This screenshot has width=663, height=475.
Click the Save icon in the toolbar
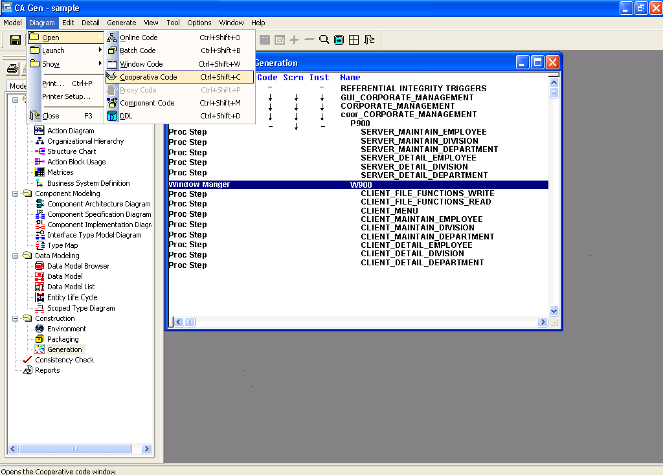(15, 40)
